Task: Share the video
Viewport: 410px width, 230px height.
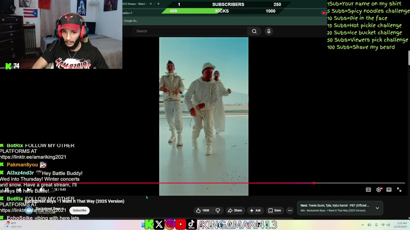Action: click(x=235, y=211)
